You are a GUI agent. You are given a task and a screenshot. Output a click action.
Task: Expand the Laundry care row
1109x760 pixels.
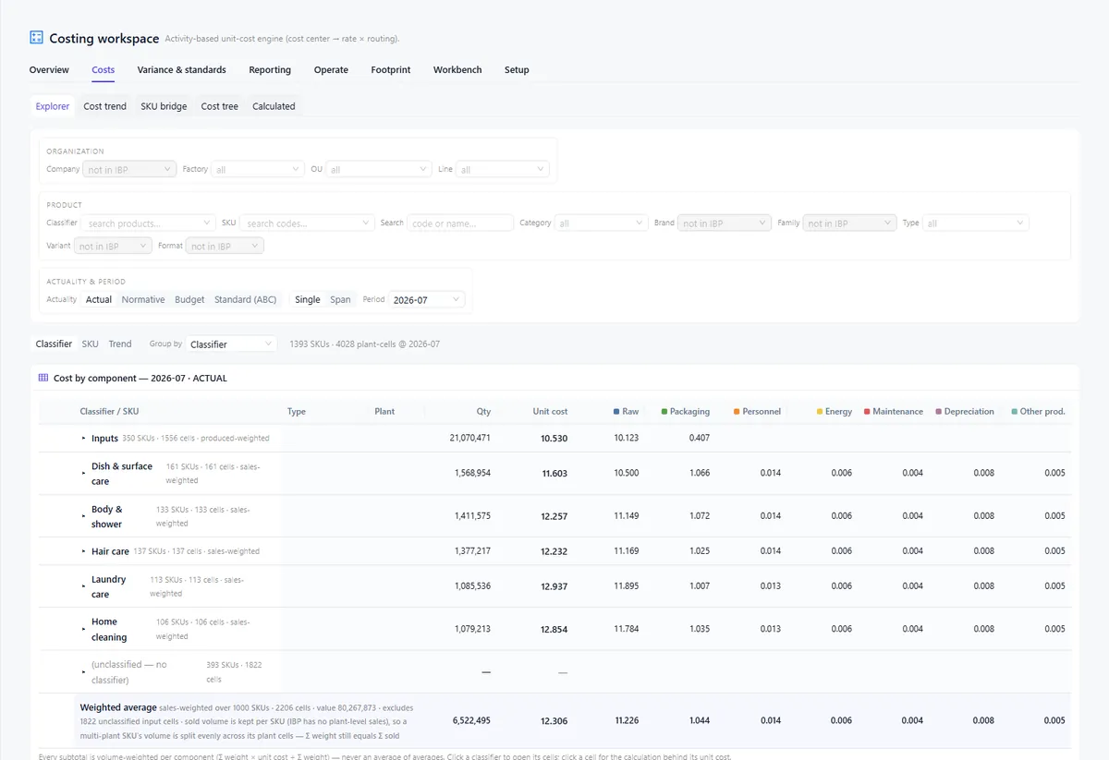(x=83, y=586)
